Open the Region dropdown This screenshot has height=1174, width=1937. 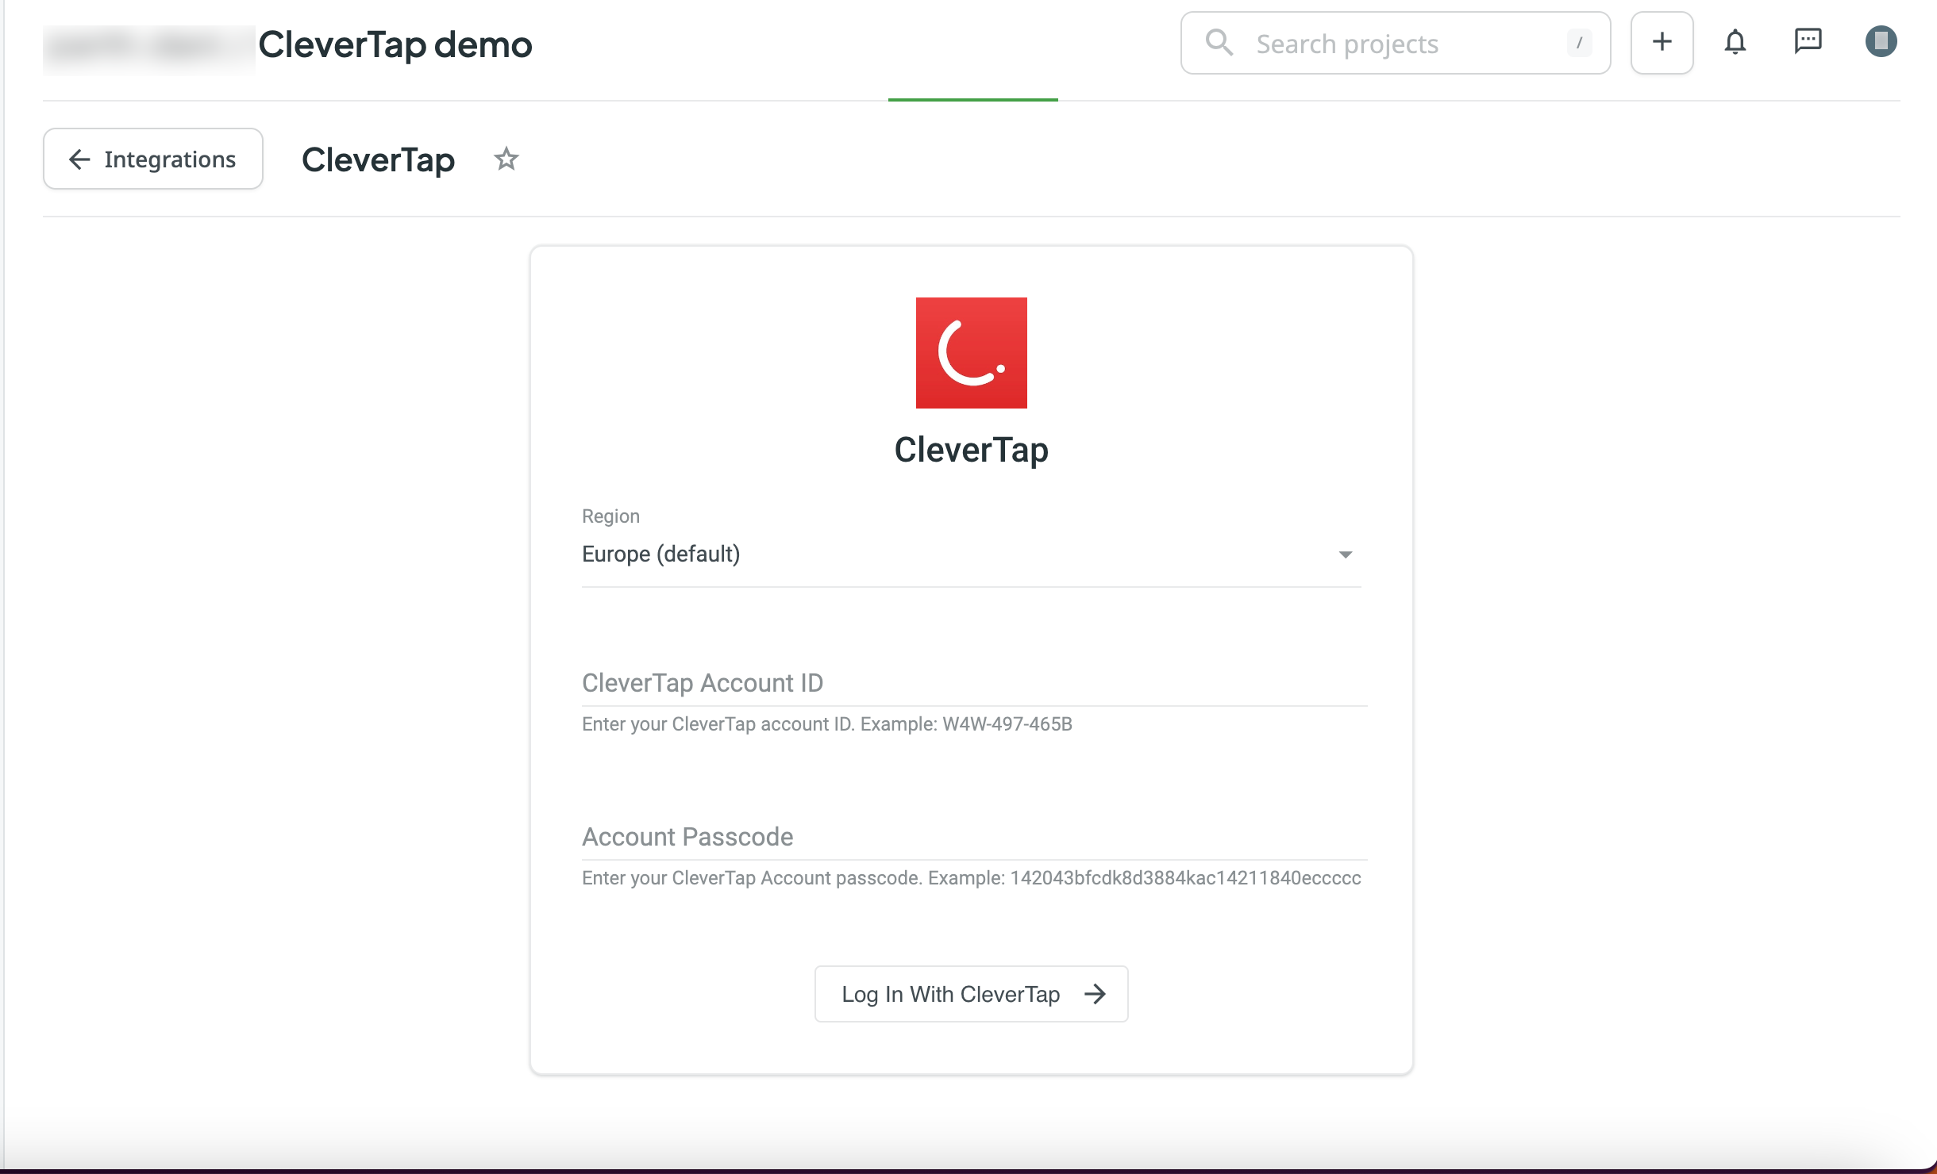(971, 554)
